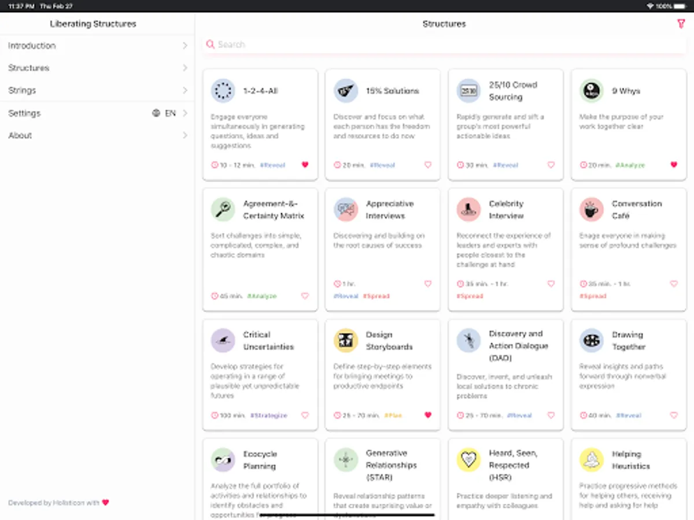Click the Generative Relationships icon
Screen dimensions: 694x520
coord(346,460)
